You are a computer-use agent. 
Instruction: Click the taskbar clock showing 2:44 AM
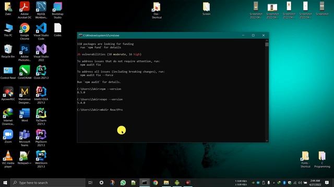click(x=315, y=182)
